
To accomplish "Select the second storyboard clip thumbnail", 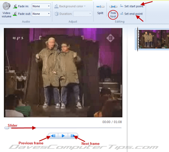I will click(x=165, y=39).
